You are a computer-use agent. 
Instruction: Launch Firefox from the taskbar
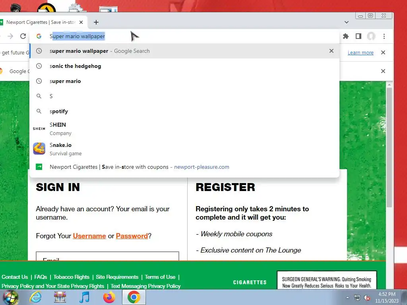tap(109, 297)
